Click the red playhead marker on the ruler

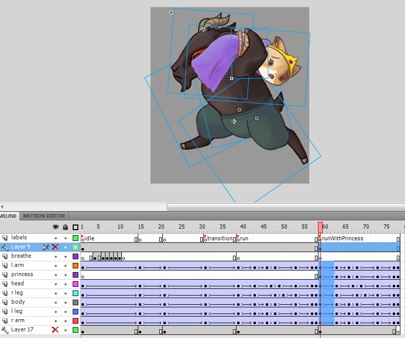[321, 228]
